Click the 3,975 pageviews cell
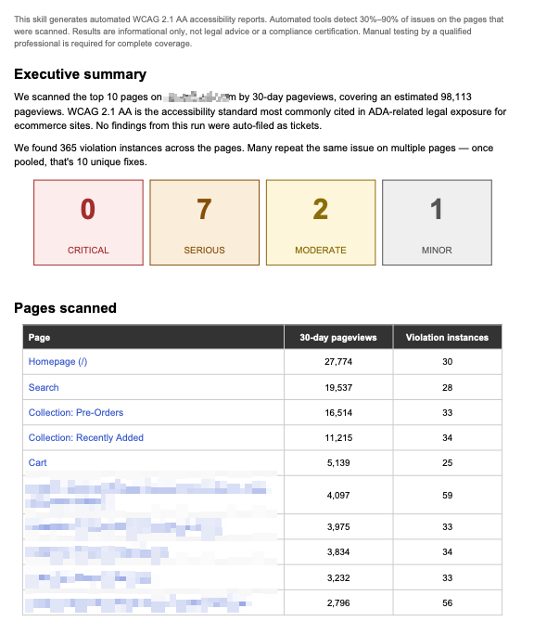 pyautogui.click(x=338, y=527)
